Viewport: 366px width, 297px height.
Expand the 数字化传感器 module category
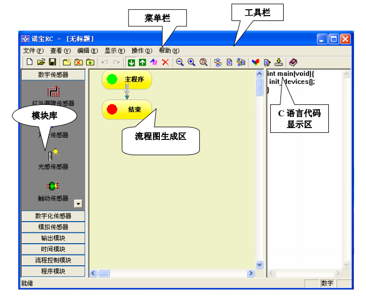tap(53, 216)
